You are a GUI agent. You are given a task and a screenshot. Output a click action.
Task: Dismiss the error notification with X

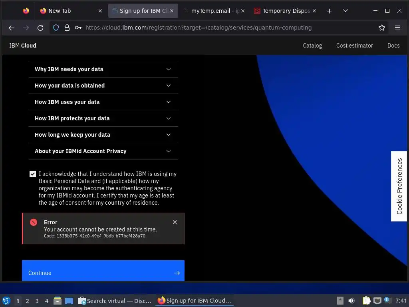tap(175, 222)
